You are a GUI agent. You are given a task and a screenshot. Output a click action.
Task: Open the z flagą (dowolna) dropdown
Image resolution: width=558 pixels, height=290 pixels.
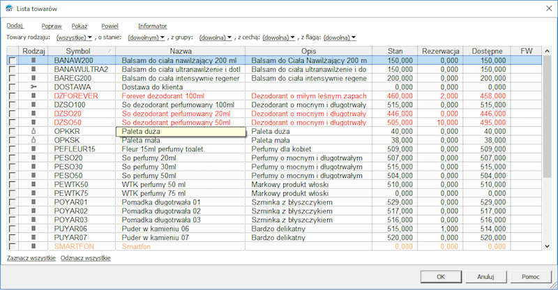[x=340, y=38]
